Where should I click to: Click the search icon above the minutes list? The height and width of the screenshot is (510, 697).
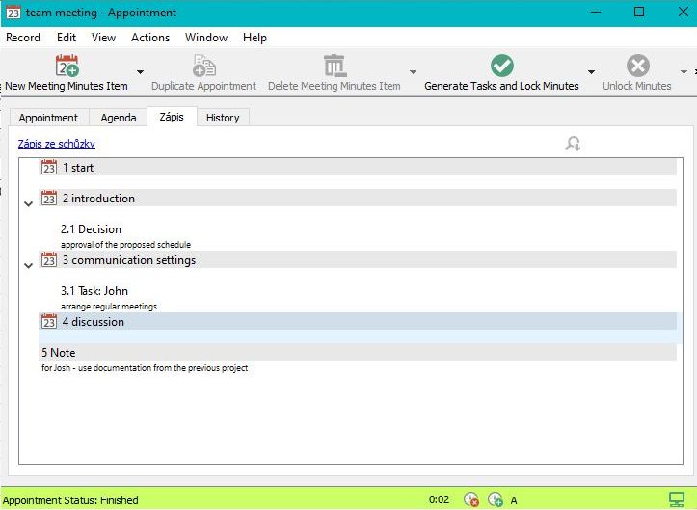(573, 145)
